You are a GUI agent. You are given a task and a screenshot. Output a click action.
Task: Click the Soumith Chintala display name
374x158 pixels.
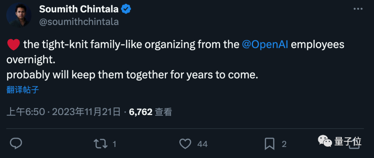coord(79,9)
